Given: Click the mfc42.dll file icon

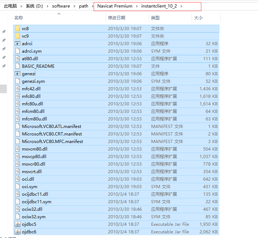Looking at the screenshot, I should [18, 89].
